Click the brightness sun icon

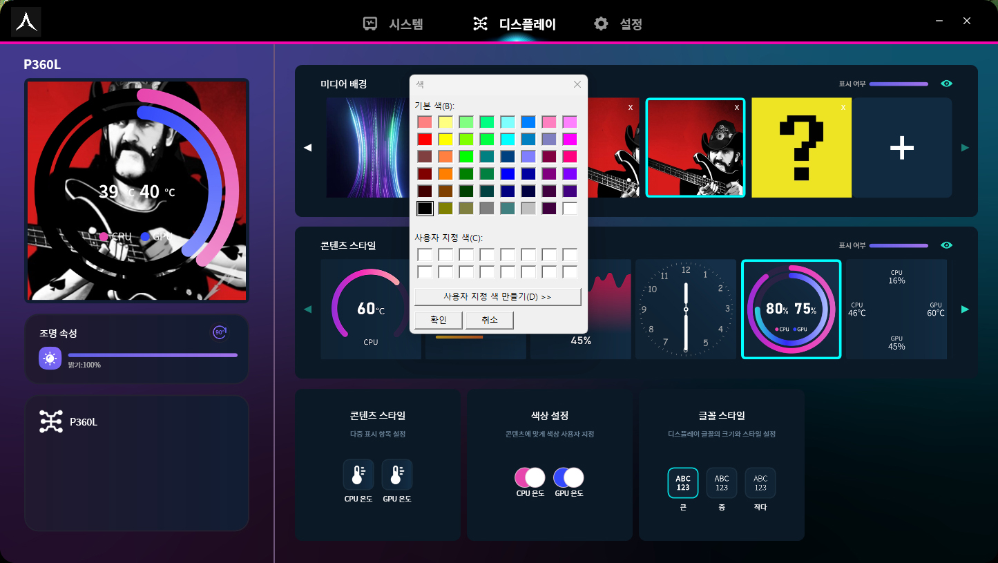click(50, 359)
